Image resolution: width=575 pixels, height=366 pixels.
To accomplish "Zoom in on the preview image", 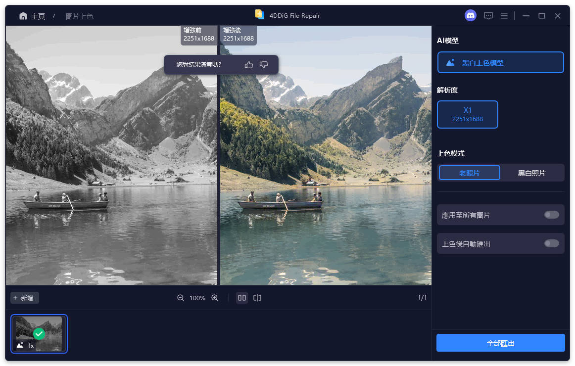I will click(213, 298).
